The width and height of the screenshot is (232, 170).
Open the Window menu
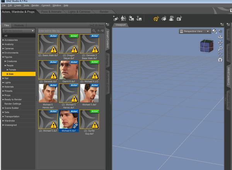click(57, 5)
